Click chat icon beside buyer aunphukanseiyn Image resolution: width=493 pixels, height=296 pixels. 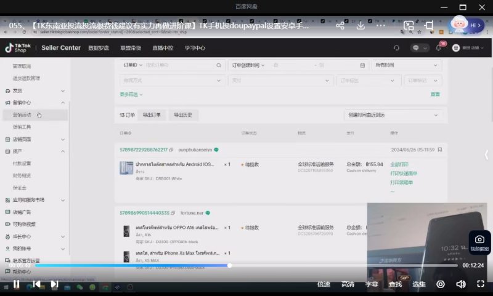[x=216, y=150]
